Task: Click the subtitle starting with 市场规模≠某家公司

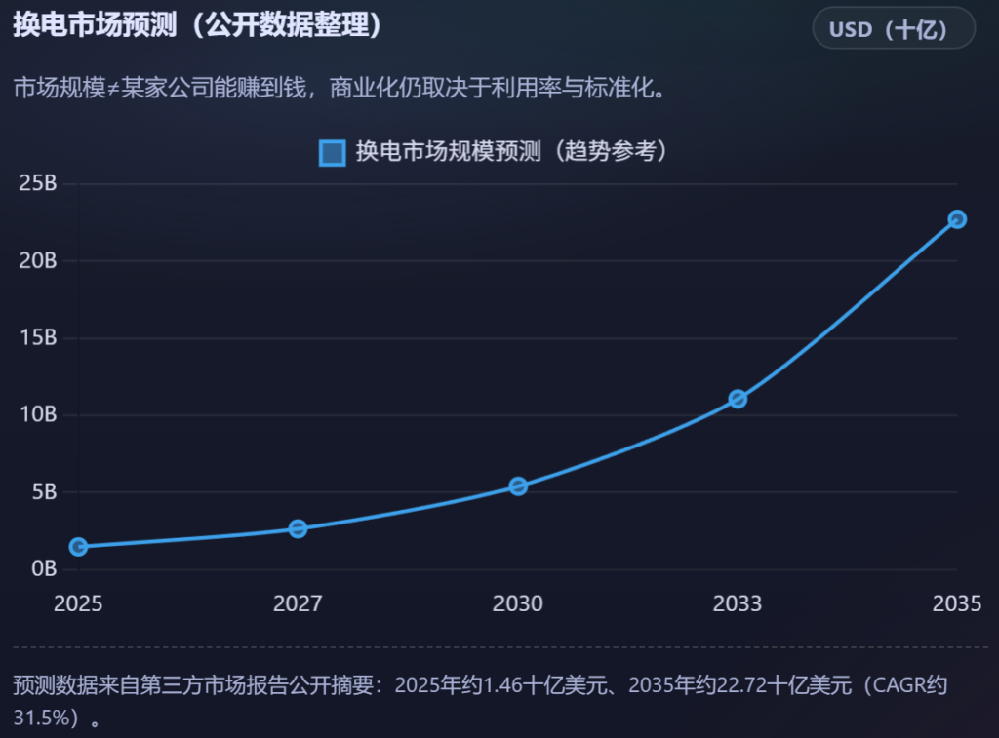Action: (340, 89)
